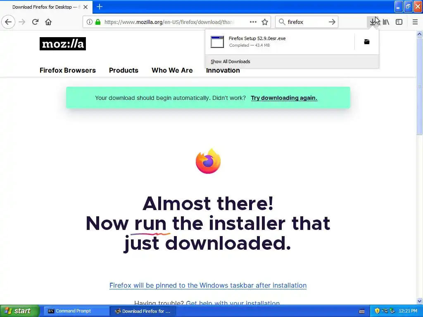Bookmark this page with the star
The image size is (423, 317).
tap(265, 22)
